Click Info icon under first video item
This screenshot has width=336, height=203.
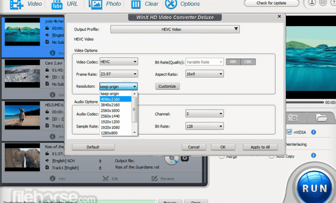coord(52,53)
